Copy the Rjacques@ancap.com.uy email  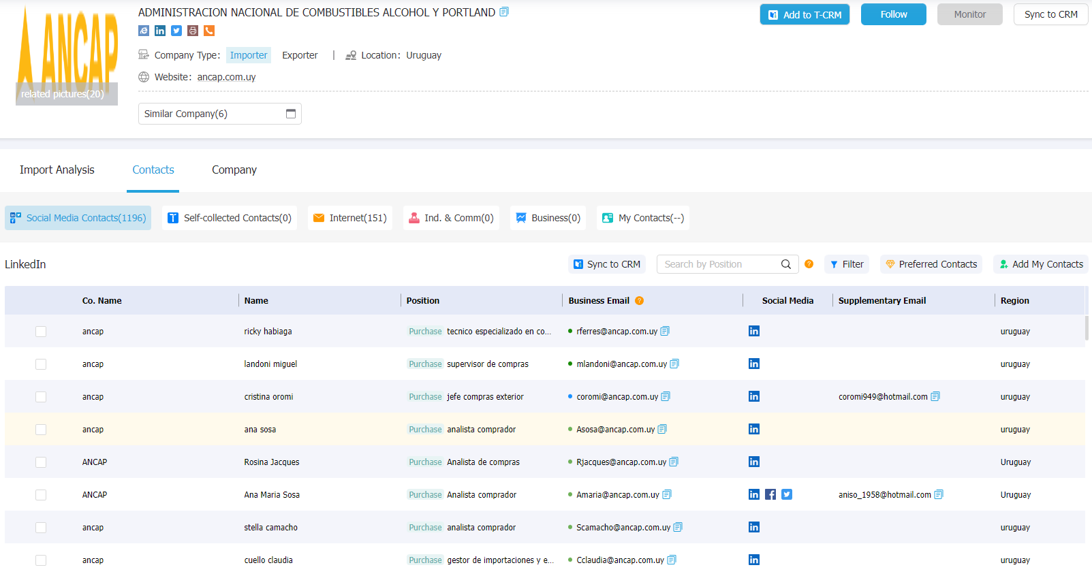tap(674, 462)
